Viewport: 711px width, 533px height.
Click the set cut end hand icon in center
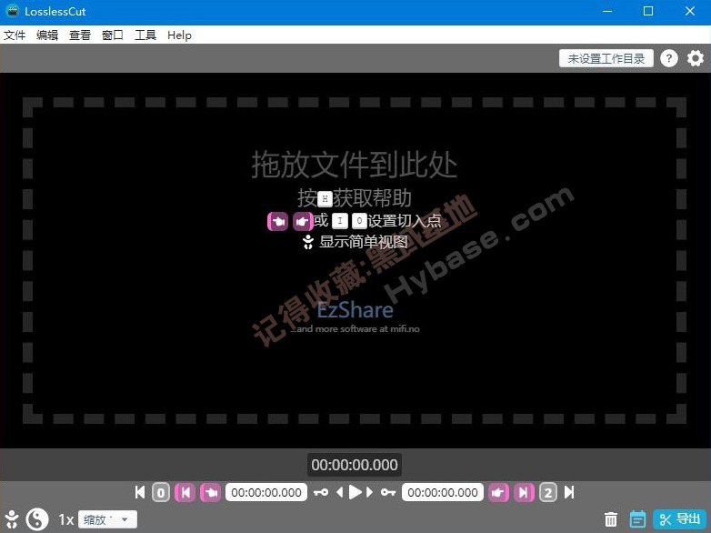[x=302, y=221]
